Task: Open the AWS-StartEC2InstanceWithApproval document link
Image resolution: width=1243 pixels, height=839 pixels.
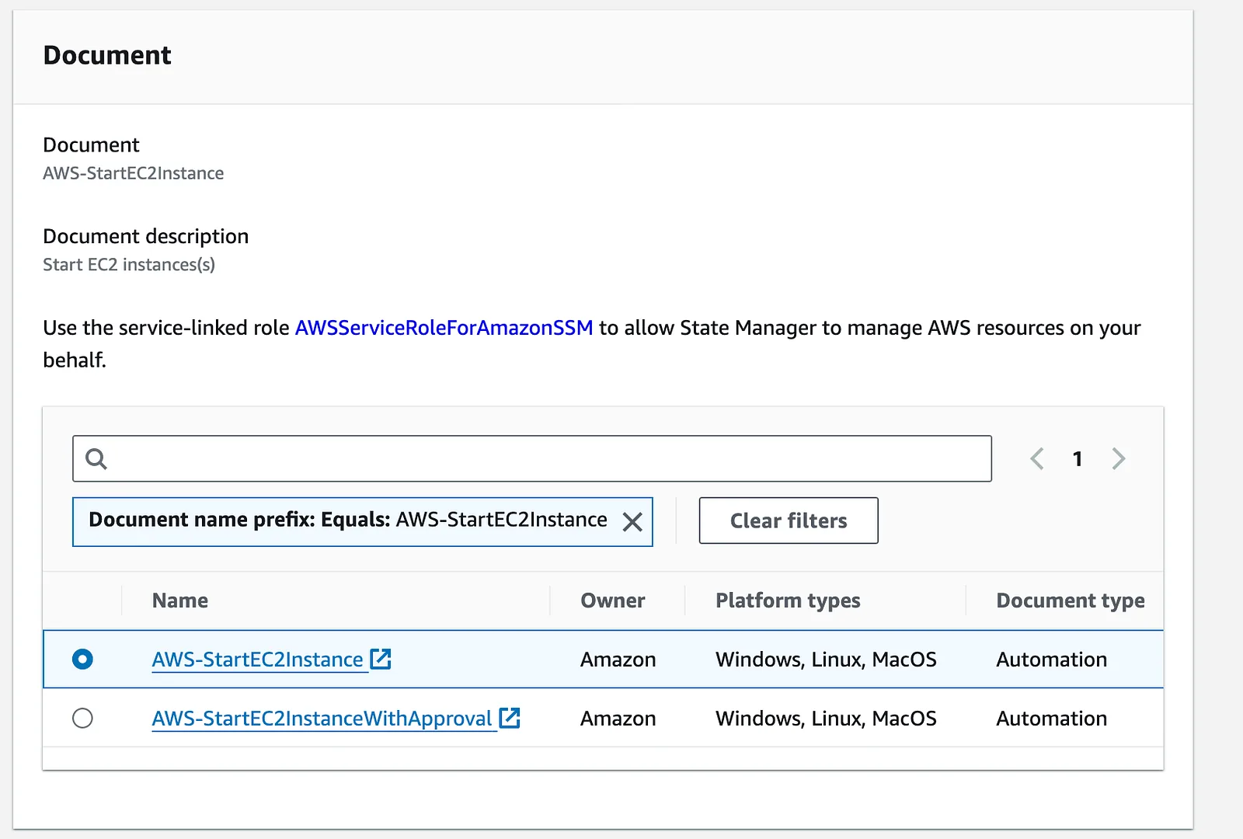Action: click(322, 719)
